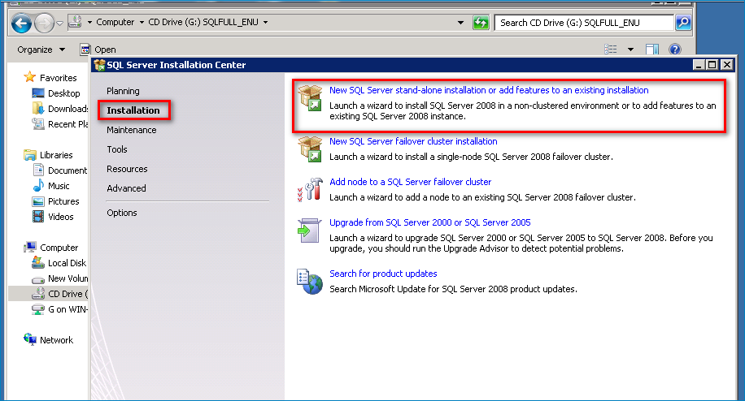Image resolution: width=745 pixels, height=401 pixels.
Task: Click the Add node tools icon
Action: (x=310, y=190)
